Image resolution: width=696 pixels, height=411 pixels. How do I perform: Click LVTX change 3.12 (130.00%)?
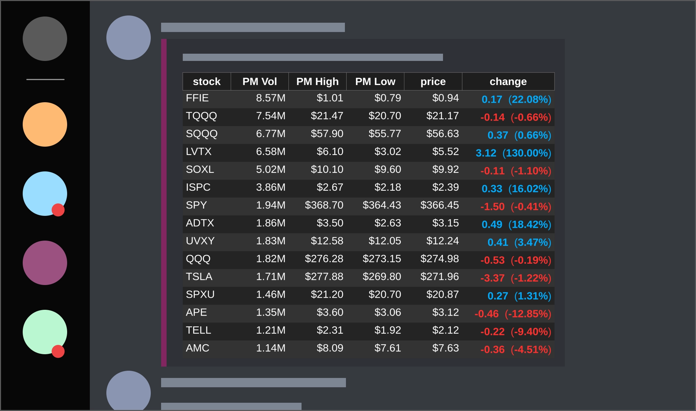tap(513, 153)
